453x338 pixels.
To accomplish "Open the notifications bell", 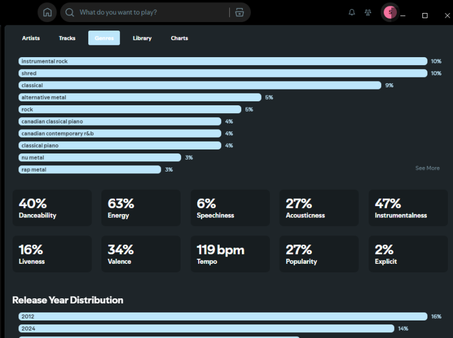I will pos(352,12).
